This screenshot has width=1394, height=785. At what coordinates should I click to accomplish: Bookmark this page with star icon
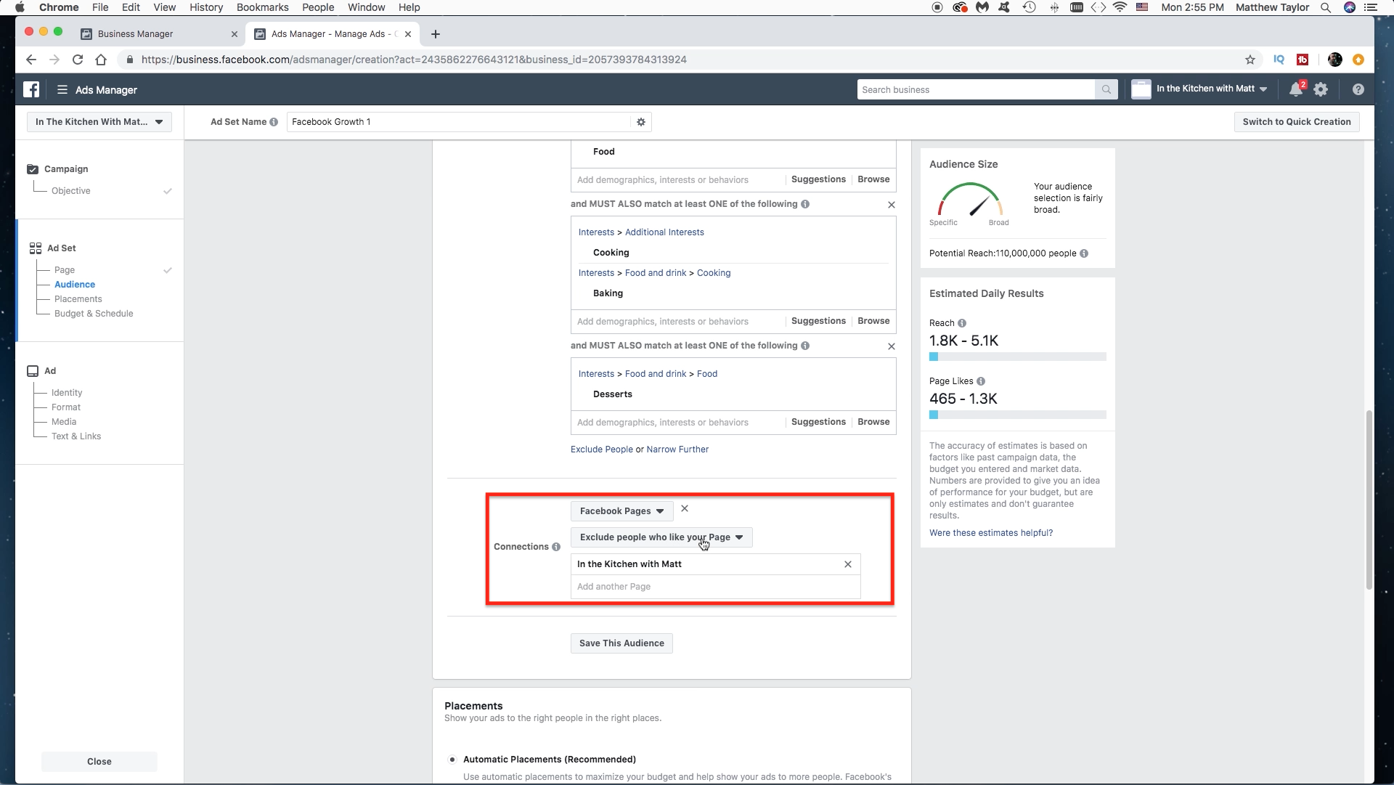point(1250,60)
